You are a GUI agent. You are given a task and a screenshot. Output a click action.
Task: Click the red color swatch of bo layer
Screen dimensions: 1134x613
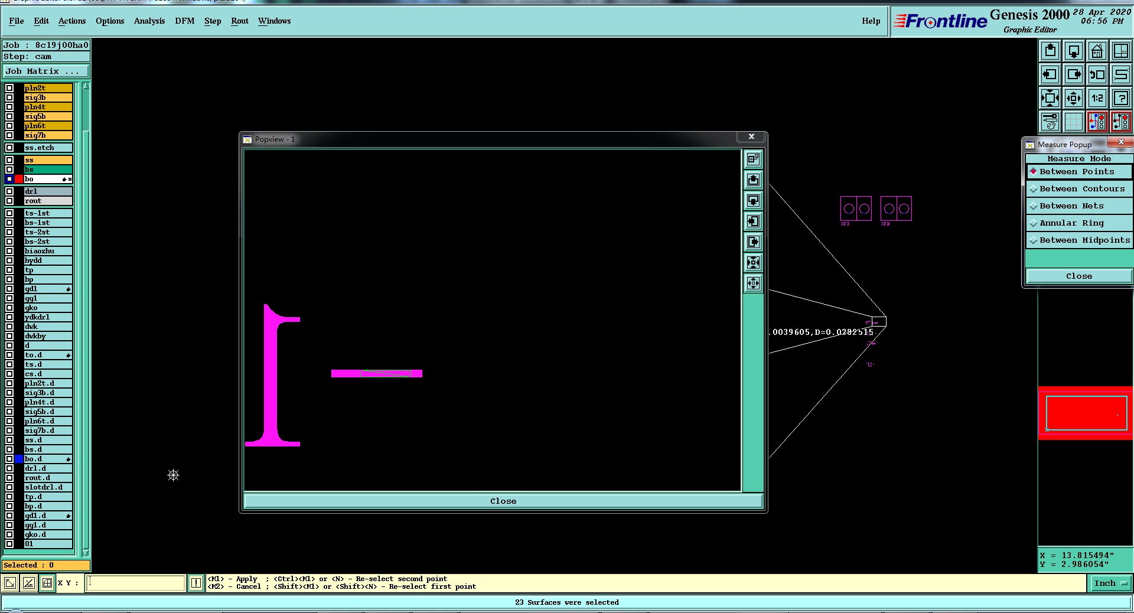click(19, 179)
